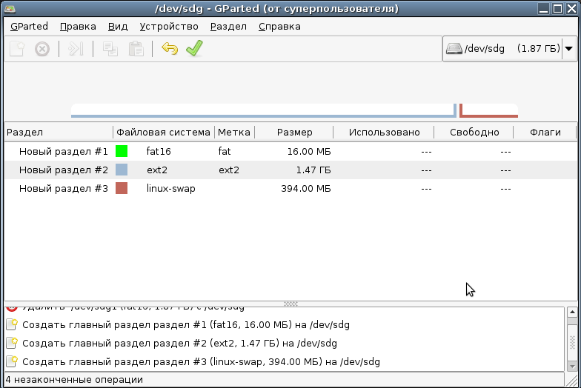This screenshot has height=388, width=581.
Task: Maximize the GParted window
Action: tap(557, 9)
